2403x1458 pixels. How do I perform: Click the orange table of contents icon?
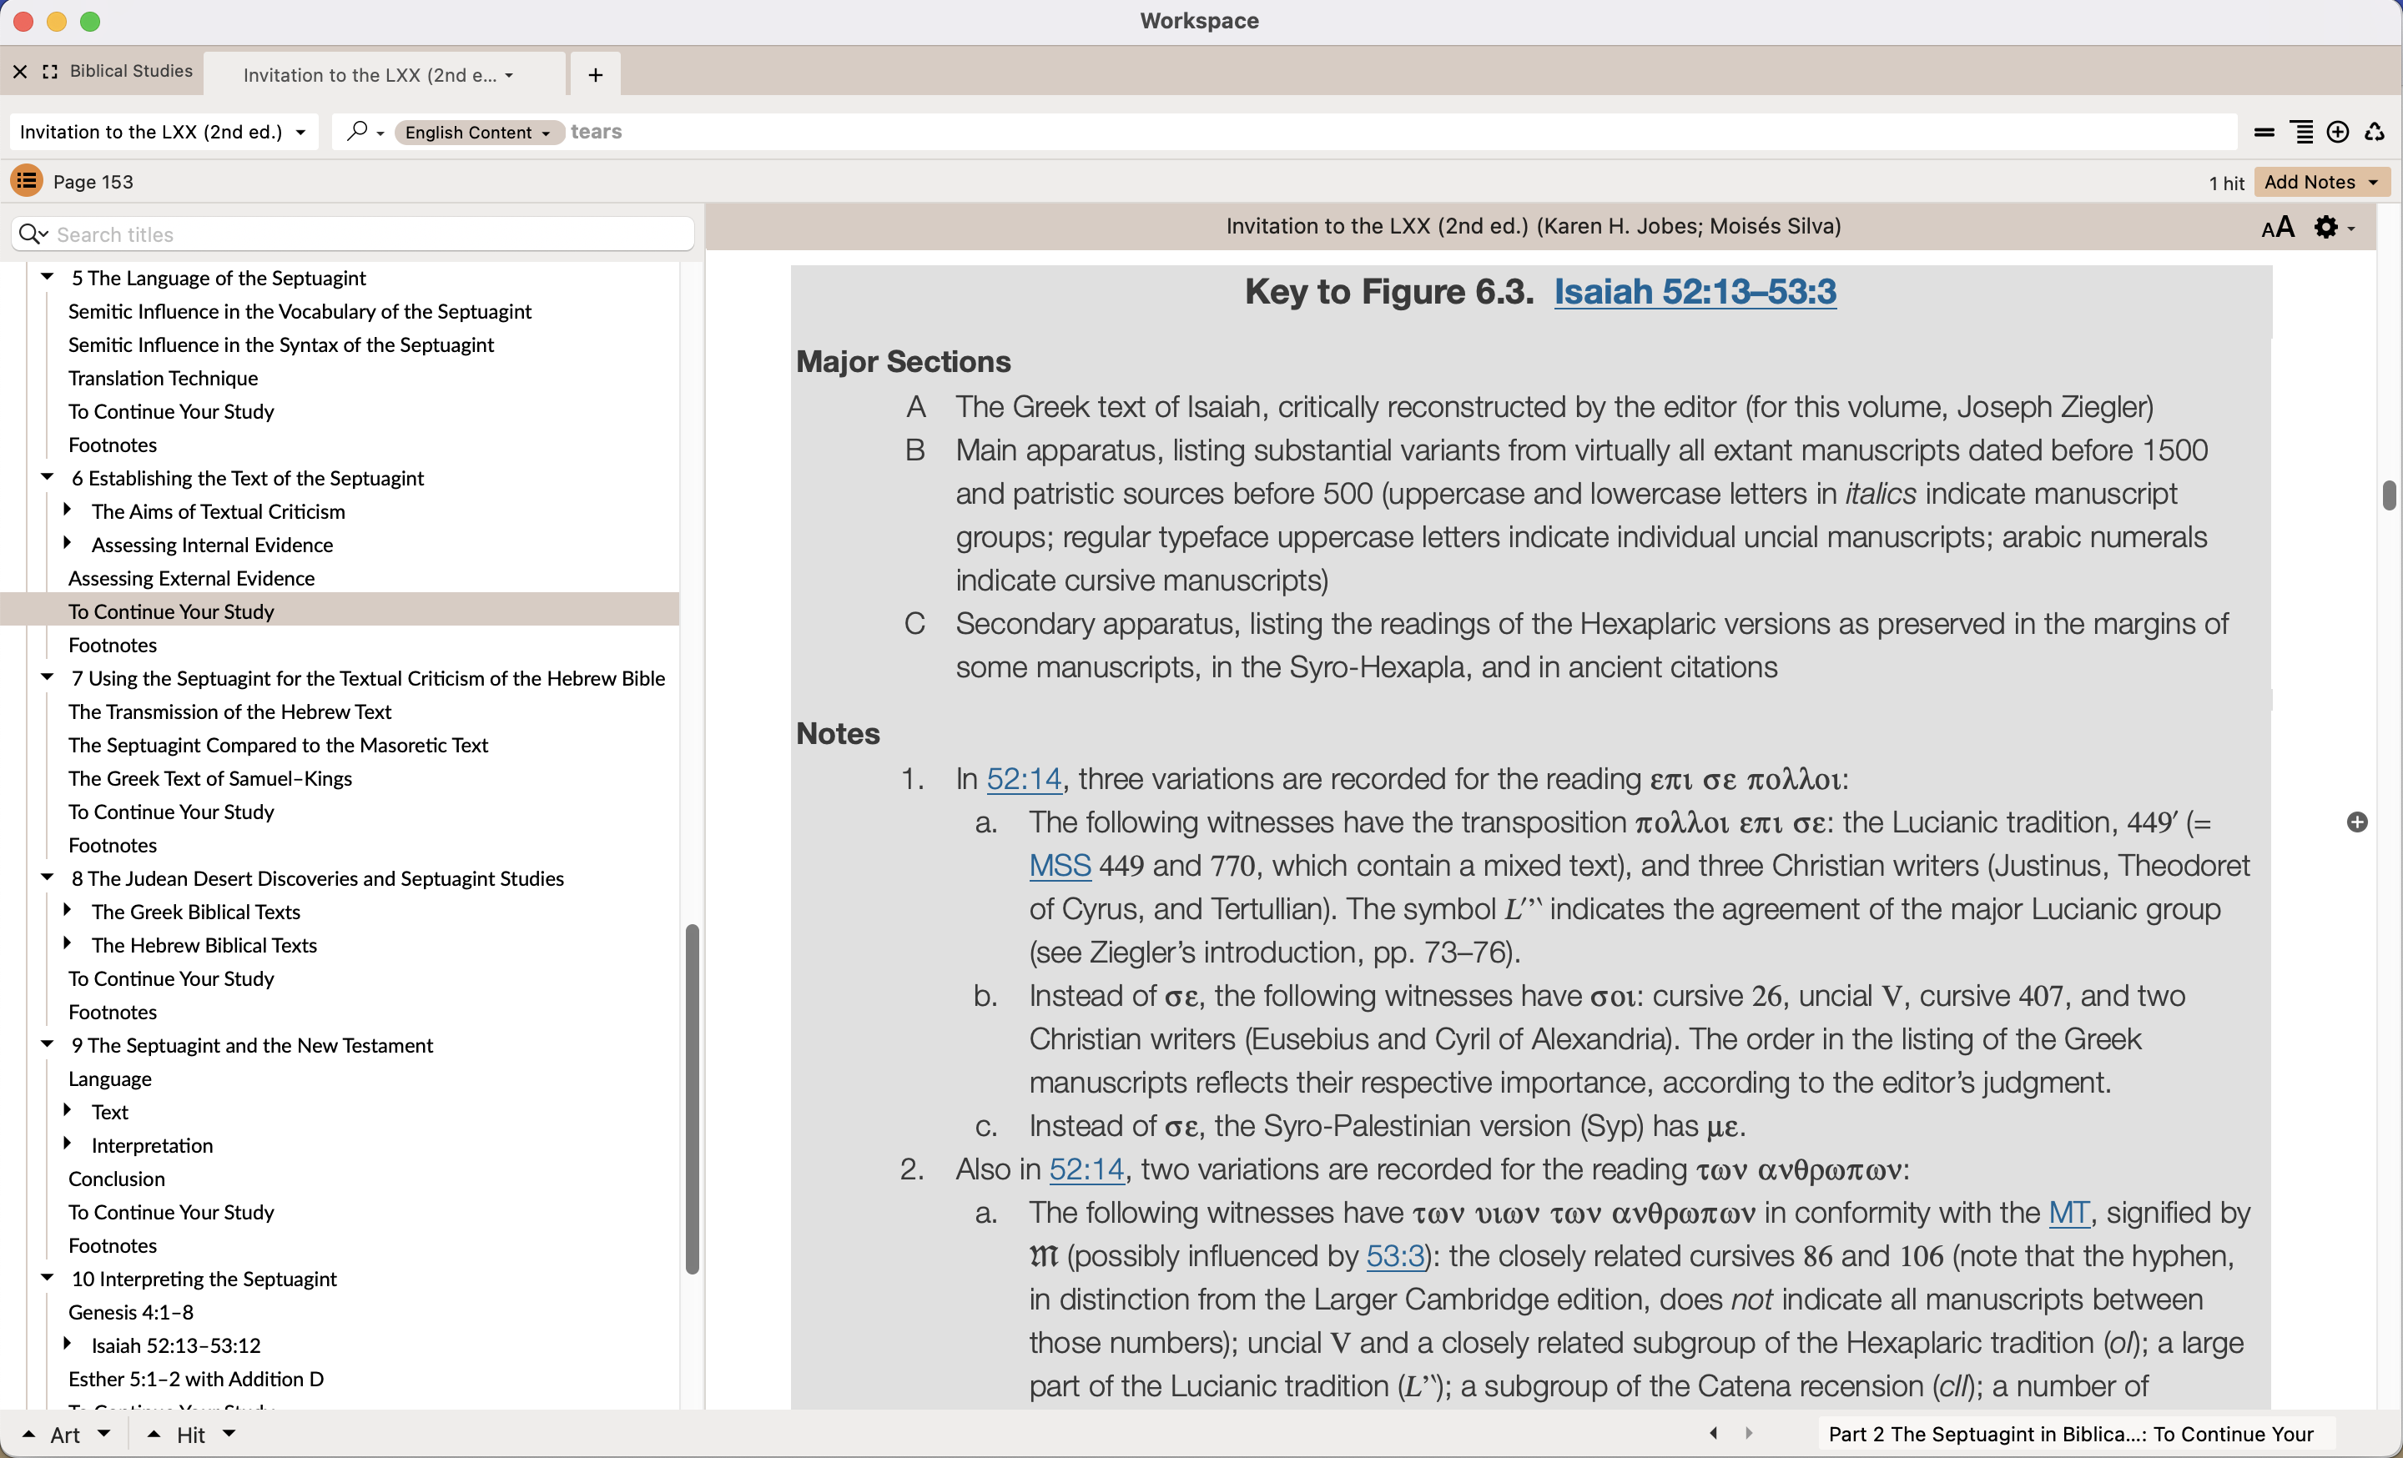coord(27,181)
